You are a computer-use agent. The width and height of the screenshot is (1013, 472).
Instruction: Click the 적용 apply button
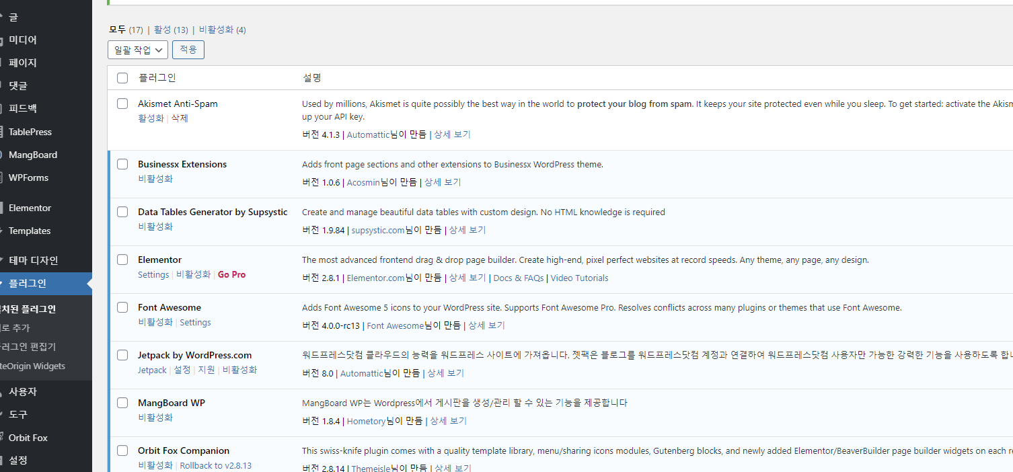[x=188, y=50]
